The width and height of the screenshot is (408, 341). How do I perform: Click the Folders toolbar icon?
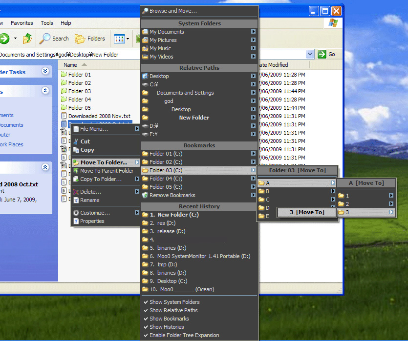80,39
